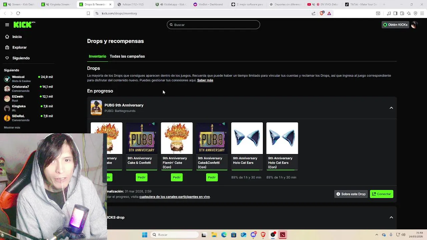Open Windows Start menu
Screen dimensions: 427x240
coord(144,235)
